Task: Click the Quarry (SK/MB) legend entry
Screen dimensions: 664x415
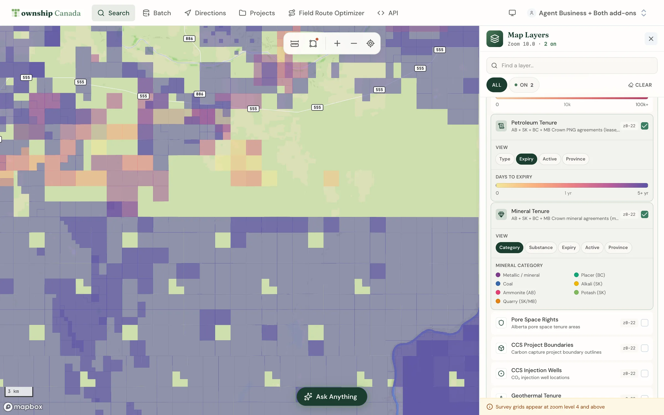Action: tap(516, 301)
